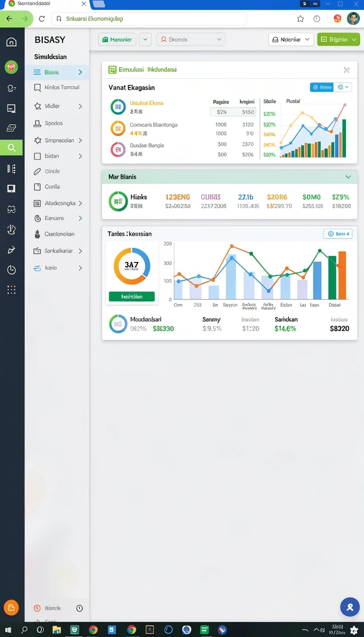This screenshot has width=364, height=637.
Task: Select the green search icon in the left rail
Action: tap(12, 147)
